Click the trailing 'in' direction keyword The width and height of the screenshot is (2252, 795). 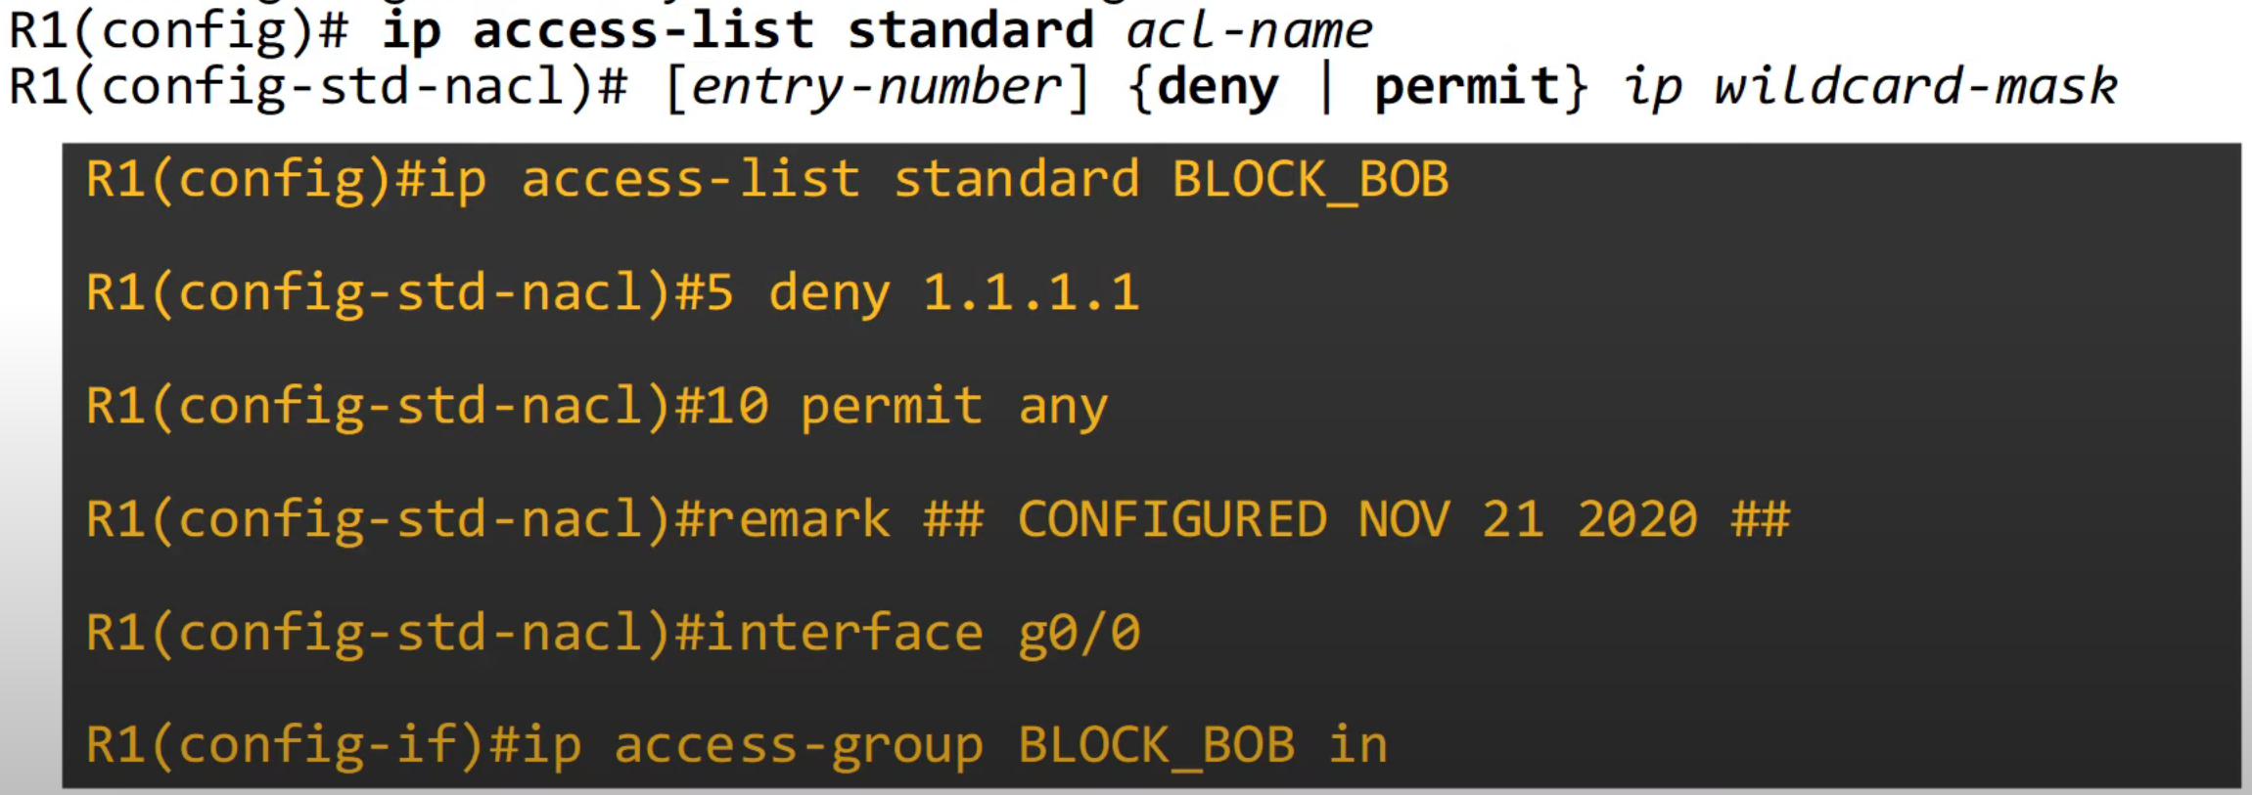coord(1358,745)
